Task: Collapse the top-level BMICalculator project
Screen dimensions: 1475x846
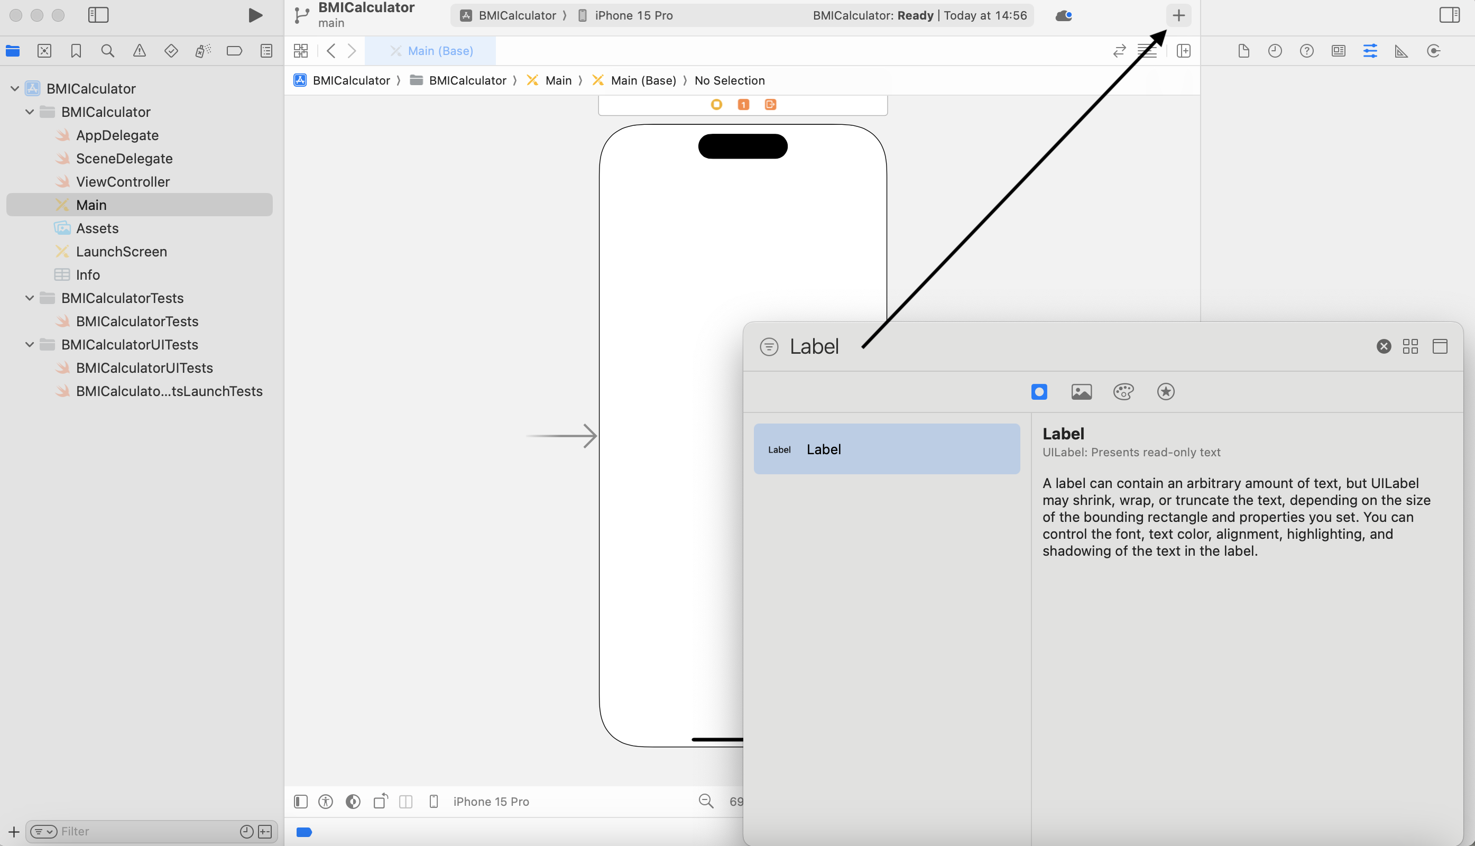Action: click(14, 88)
